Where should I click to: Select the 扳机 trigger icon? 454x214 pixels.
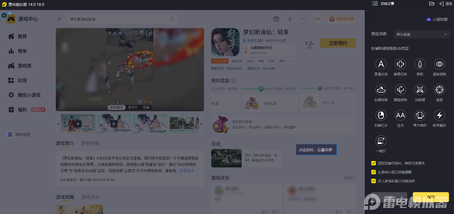(420, 64)
